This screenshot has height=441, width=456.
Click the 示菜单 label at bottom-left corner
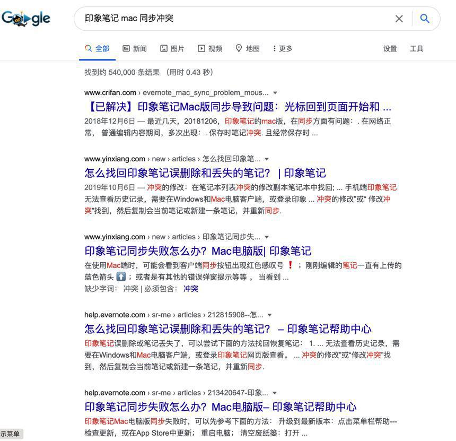[11, 434]
